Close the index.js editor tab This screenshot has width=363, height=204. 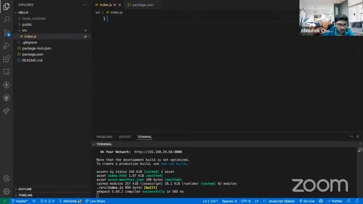click(120, 5)
